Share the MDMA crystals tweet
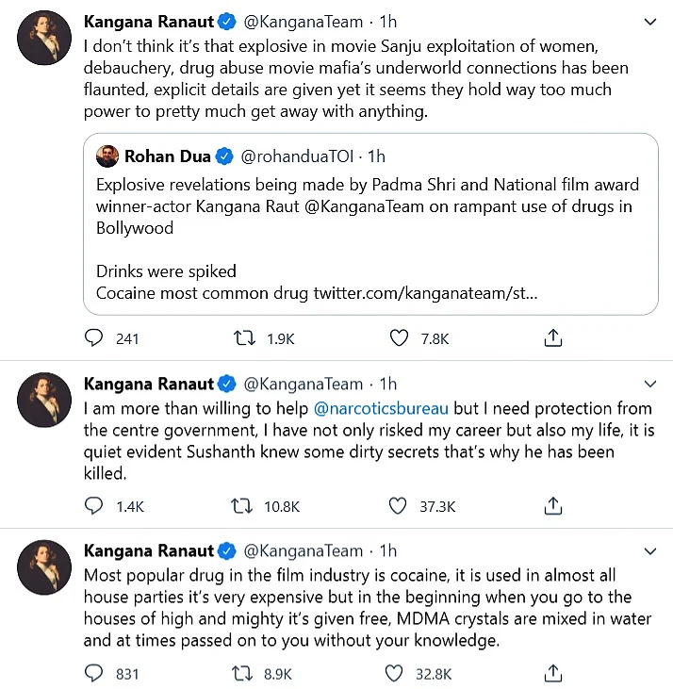 coord(554,673)
